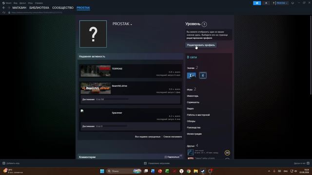Open the Иллюстрации link
312x175 pixels.
click(194, 134)
